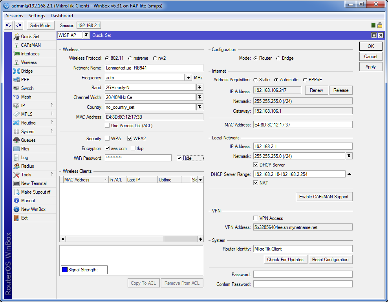Open the CAPsMAN sidebar entry
The width and height of the screenshot is (388, 302).
click(34, 45)
